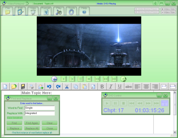Image resolution: width=178 pixels, height=138 pixels.
Task: Click the Word to Find field
Action: (x=40, y=108)
